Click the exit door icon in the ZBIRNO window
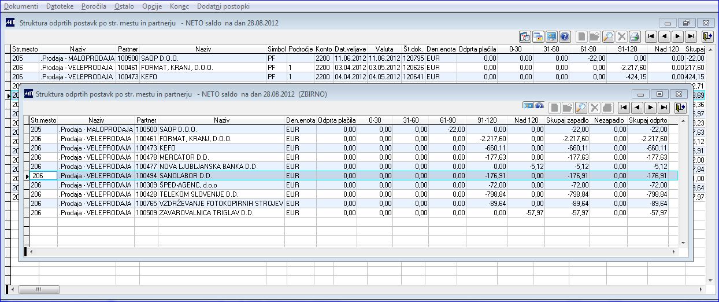This screenshot has height=302, width=719. pyautogui.click(x=680, y=107)
